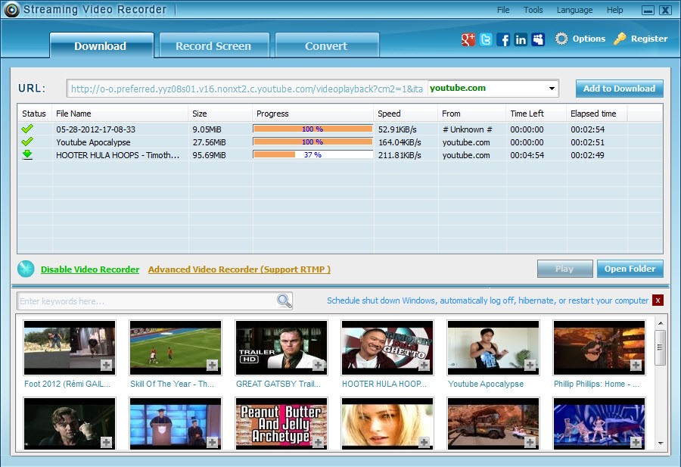Open the Google+ share icon
681x467 pixels.
[468, 39]
